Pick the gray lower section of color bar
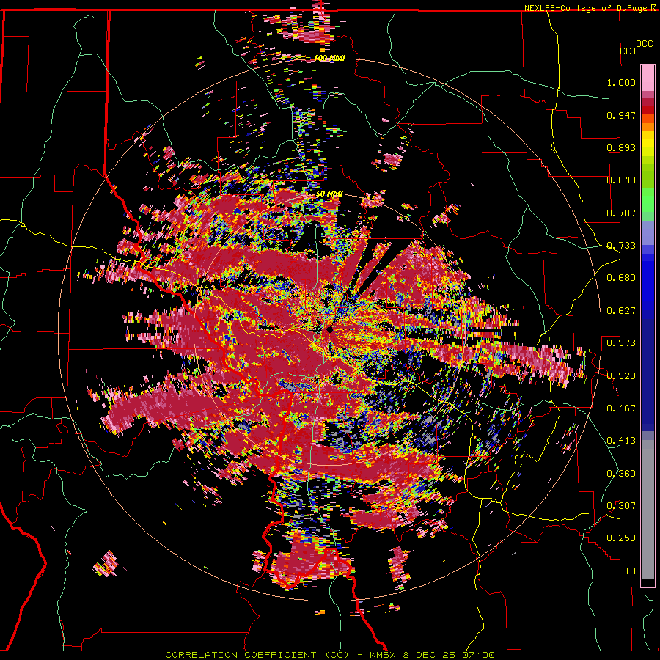Image resolution: width=660 pixels, height=660 pixels. pyautogui.click(x=648, y=510)
